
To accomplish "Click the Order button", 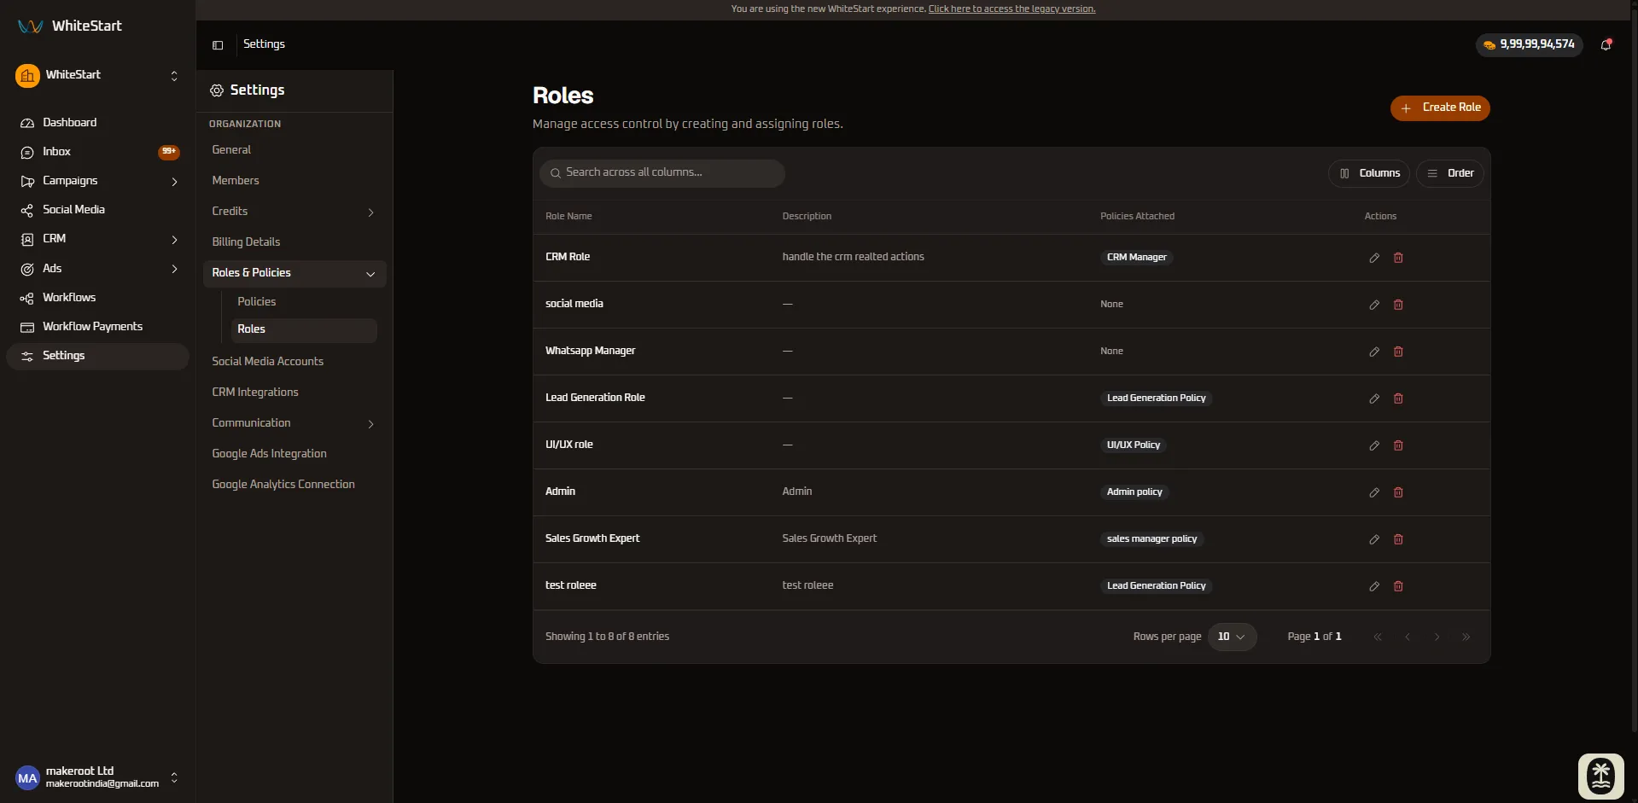I will tap(1450, 173).
